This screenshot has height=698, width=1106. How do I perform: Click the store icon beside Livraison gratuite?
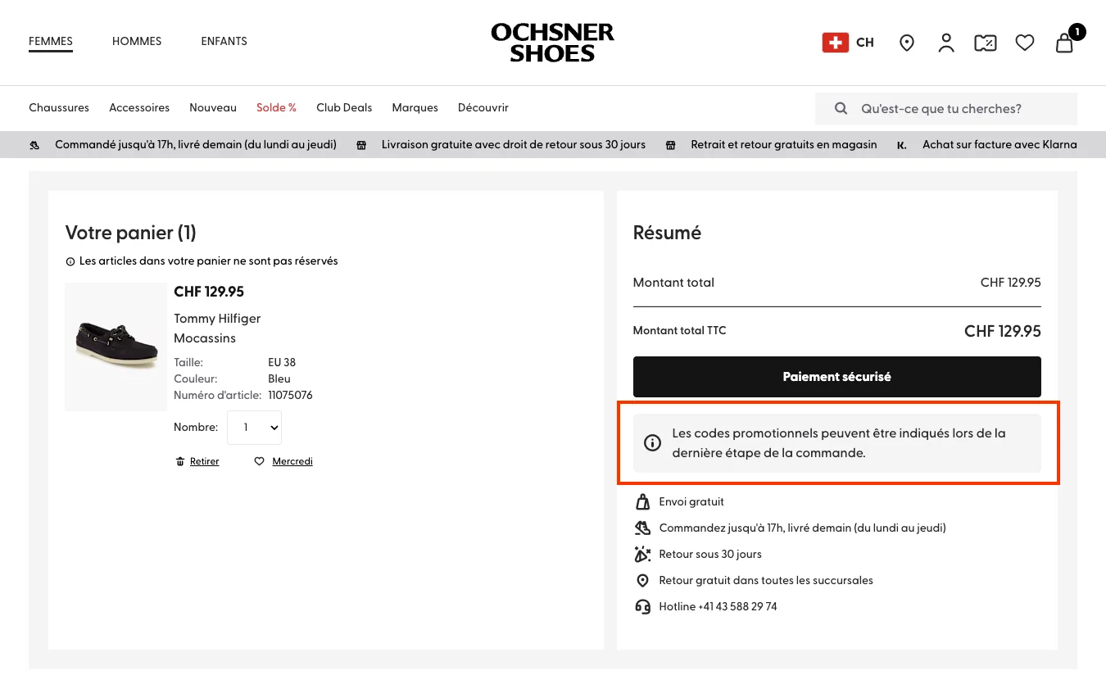[x=361, y=145]
